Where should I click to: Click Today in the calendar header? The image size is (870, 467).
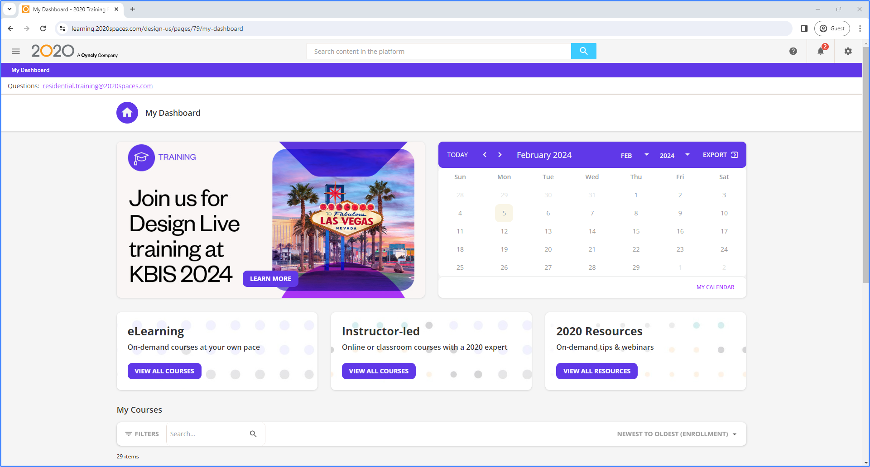457,155
